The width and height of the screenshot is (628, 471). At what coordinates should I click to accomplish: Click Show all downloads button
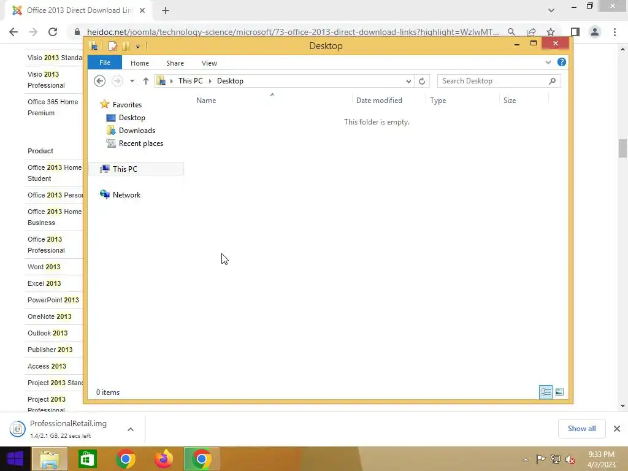pyautogui.click(x=581, y=429)
